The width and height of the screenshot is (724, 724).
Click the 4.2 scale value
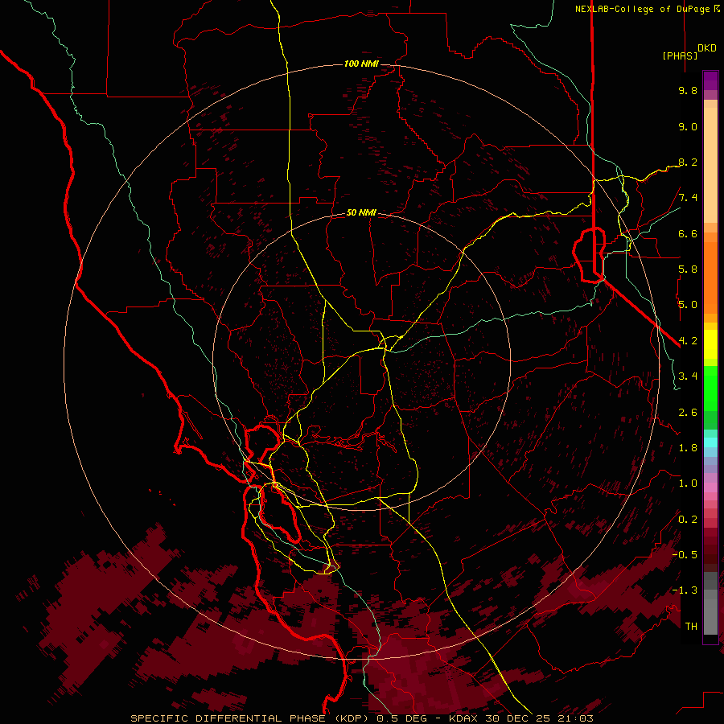688,341
